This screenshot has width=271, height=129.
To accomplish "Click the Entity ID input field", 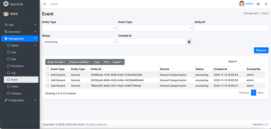I will coord(231,28).
